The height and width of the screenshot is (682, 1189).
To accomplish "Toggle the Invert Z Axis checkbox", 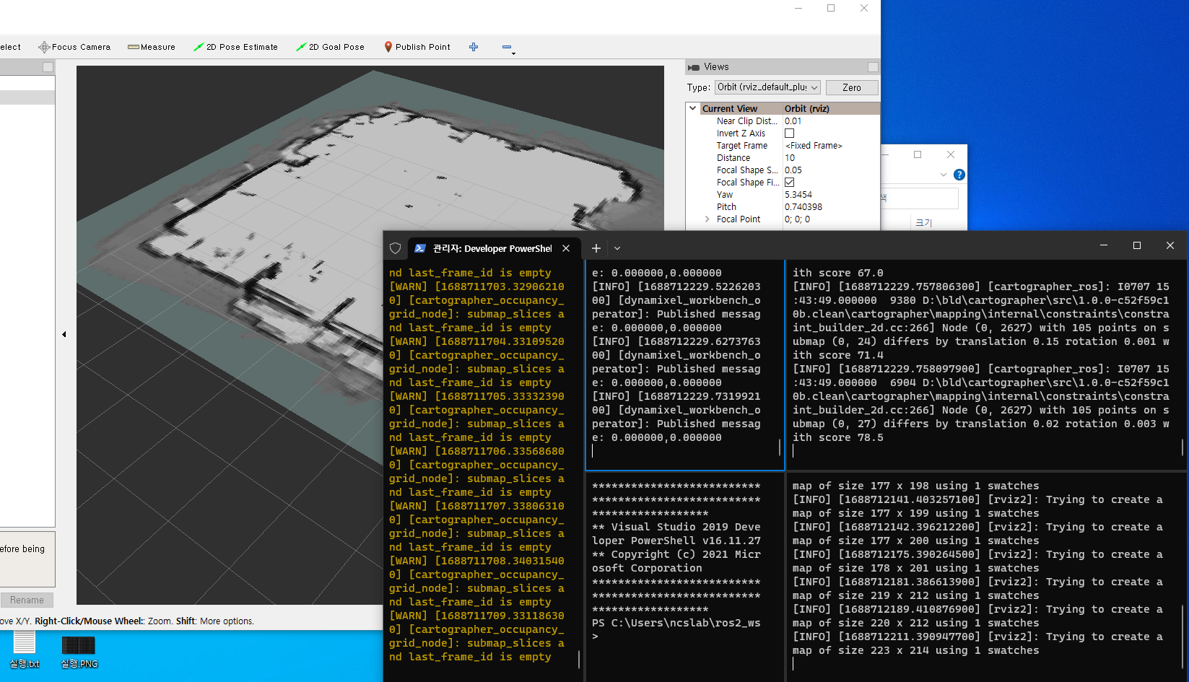I will click(789, 134).
